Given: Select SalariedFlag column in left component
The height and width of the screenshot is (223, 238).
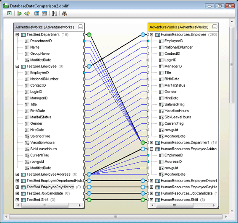Looking at the screenshot, I should coord(40,136).
